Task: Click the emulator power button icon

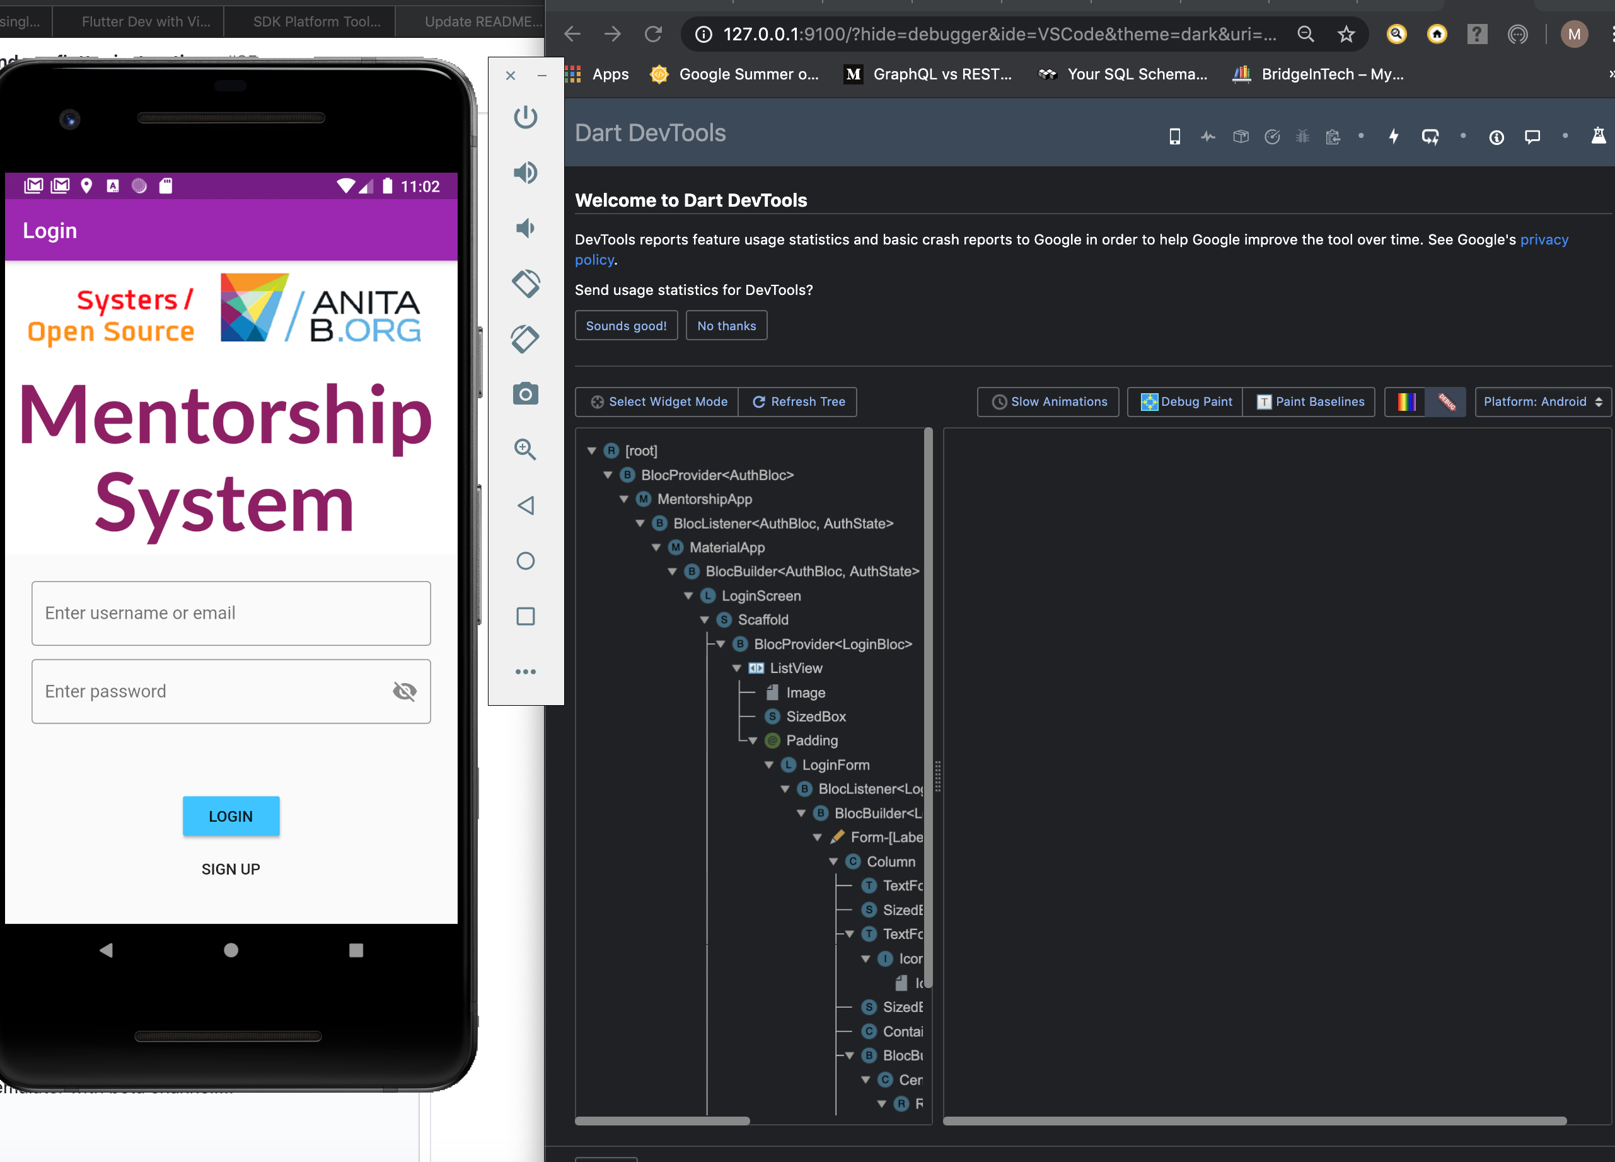Action: pyautogui.click(x=526, y=117)
